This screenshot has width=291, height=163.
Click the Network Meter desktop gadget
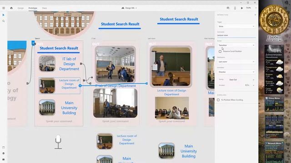point(274,152)
